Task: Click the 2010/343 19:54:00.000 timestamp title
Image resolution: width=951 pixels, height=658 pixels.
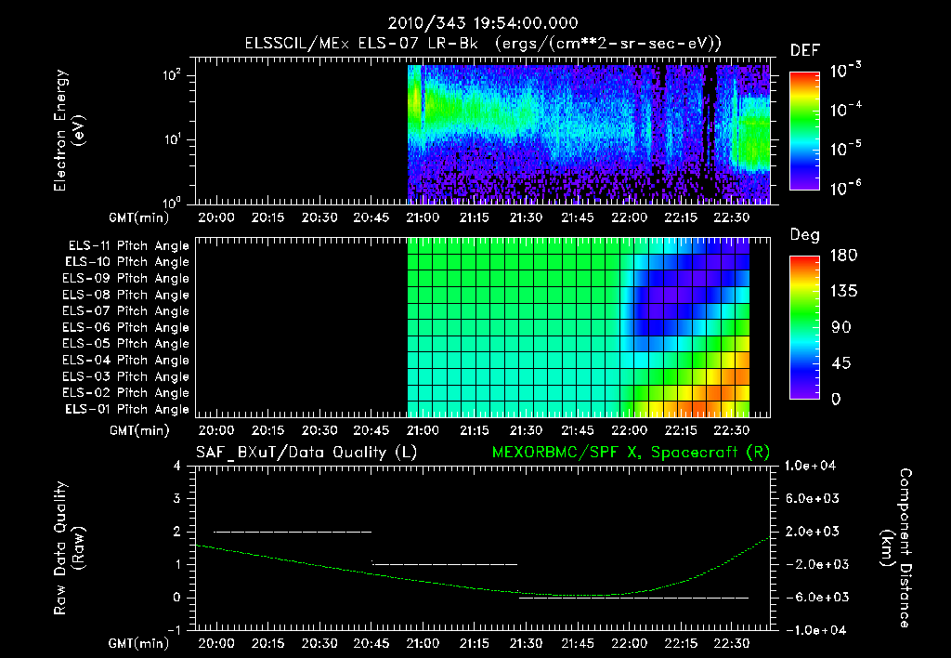Action: (483, 23)
